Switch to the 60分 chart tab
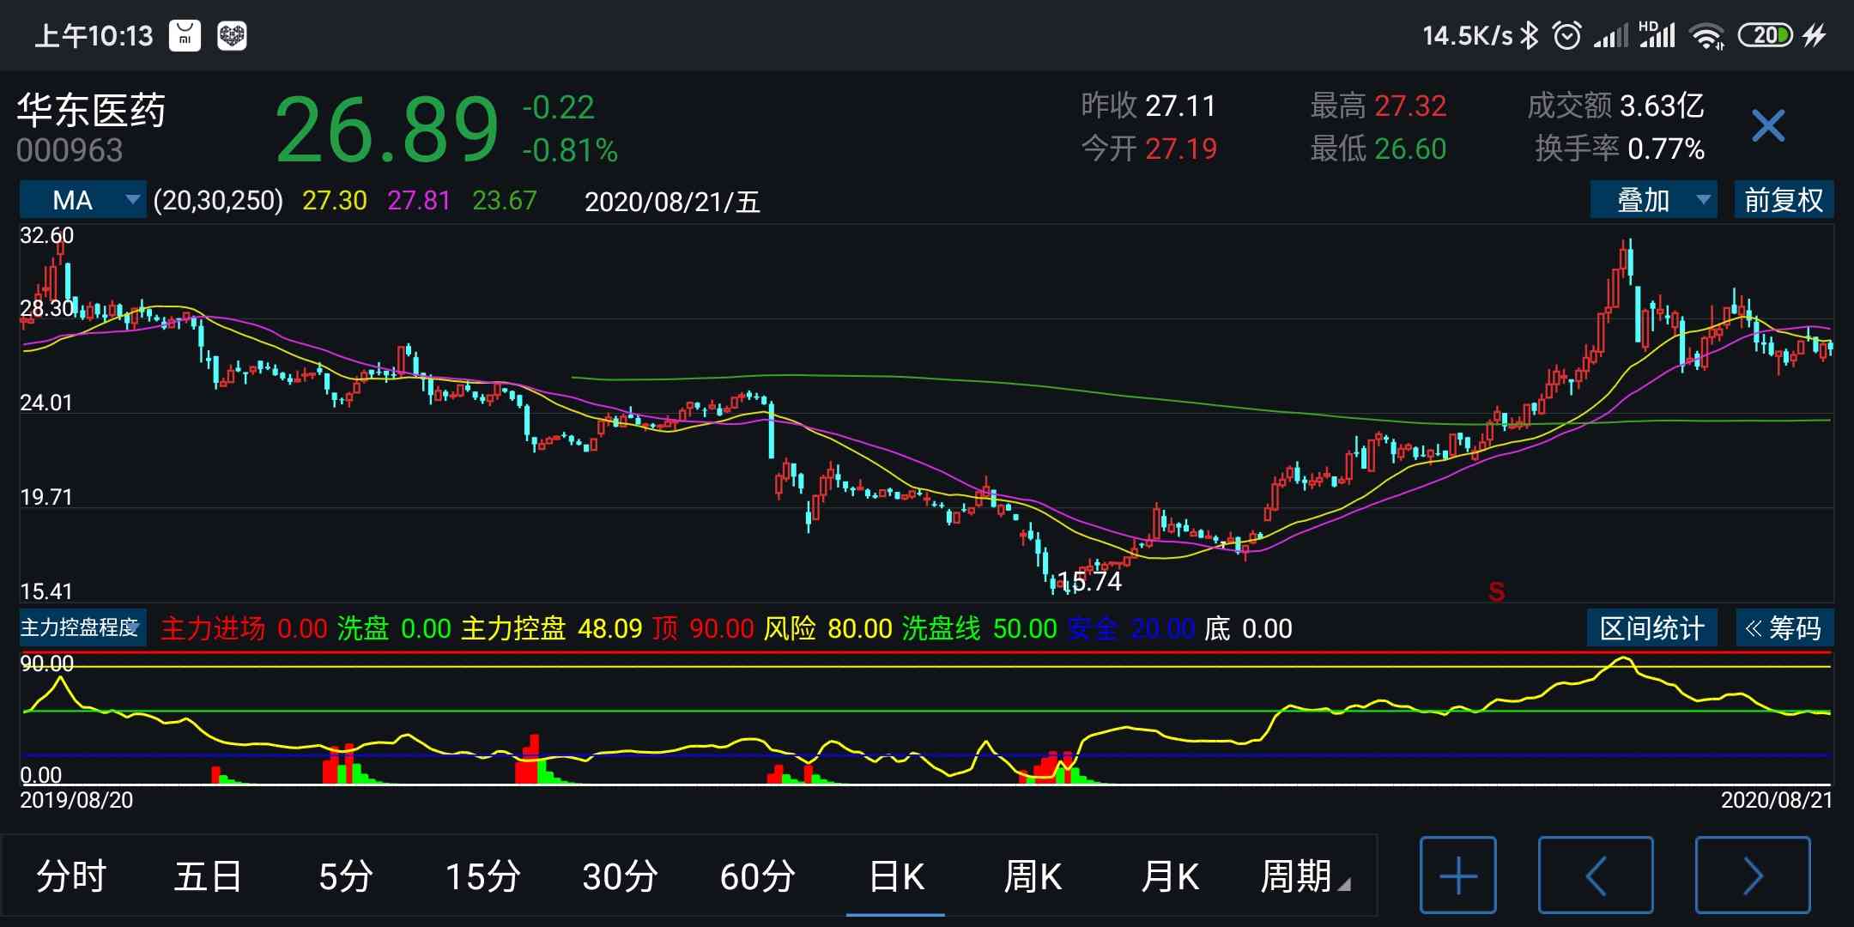Viewport: 1854px width, 927px height. pos(757,876)
